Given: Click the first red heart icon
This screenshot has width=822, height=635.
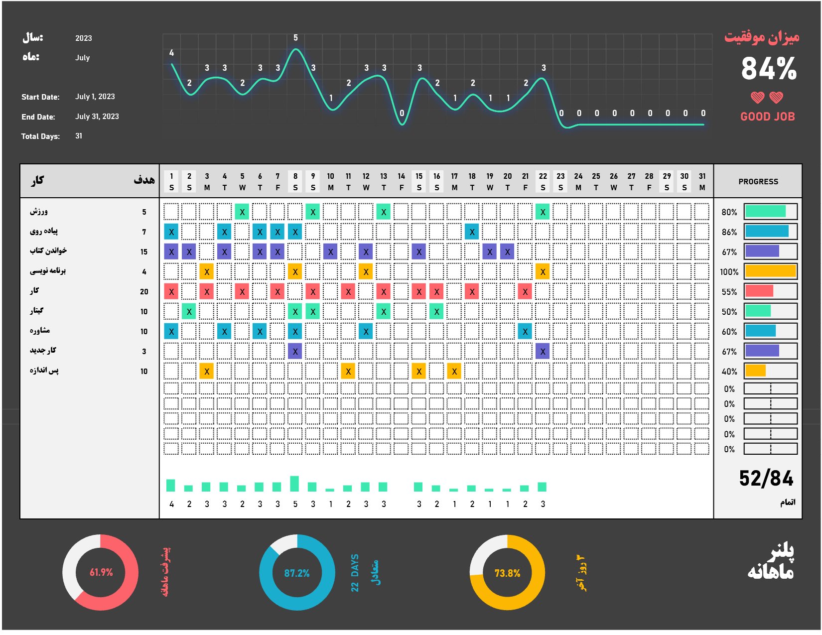Looking at the screenshot, I should 758,98.
